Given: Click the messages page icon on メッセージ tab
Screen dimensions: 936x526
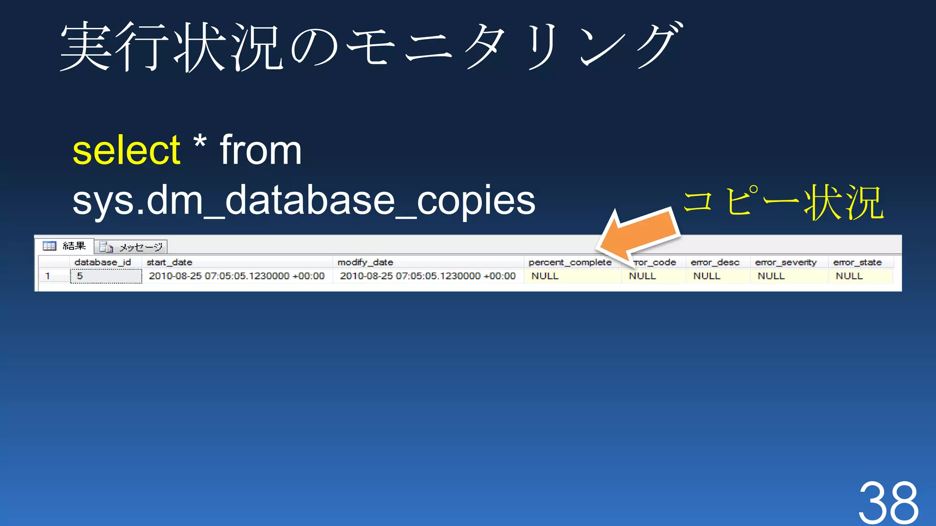Looking at the screenshot, I should pos(106,247).
